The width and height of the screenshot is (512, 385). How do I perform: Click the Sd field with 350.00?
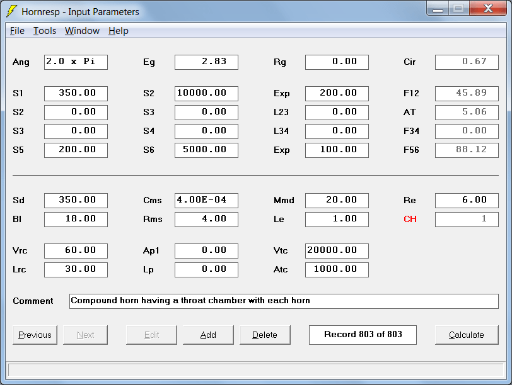pyautogui.click(x=76, y=200)
